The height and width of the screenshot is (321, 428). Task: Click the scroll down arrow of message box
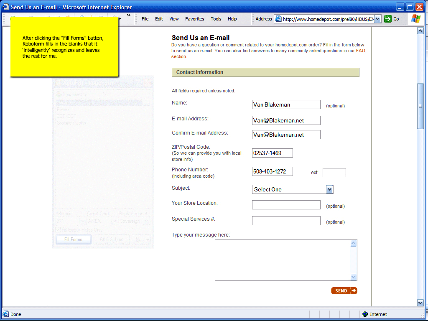pyautogui.click(x=354, y=277)
